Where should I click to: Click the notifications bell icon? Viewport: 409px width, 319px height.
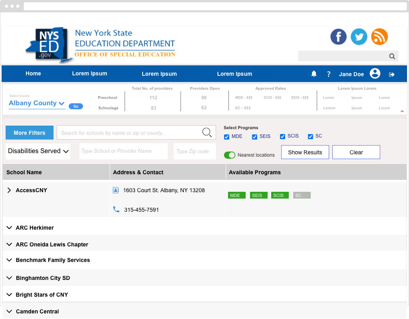click(x=314, y=74)
